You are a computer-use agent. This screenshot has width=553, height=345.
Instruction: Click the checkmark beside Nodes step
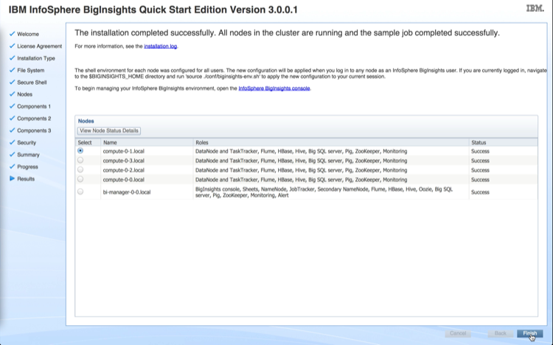click(13, 94)
